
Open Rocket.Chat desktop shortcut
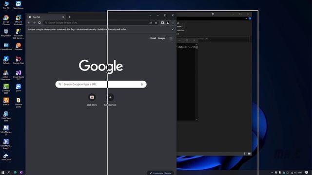point(19,60)
